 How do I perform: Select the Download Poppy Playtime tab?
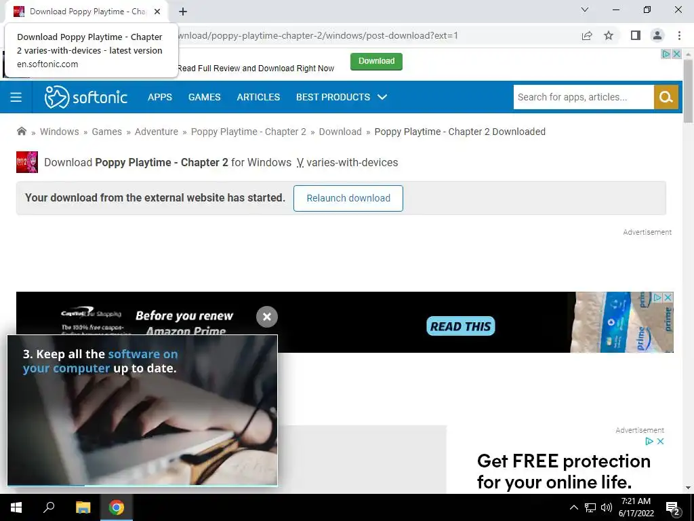tap(87, 12)
